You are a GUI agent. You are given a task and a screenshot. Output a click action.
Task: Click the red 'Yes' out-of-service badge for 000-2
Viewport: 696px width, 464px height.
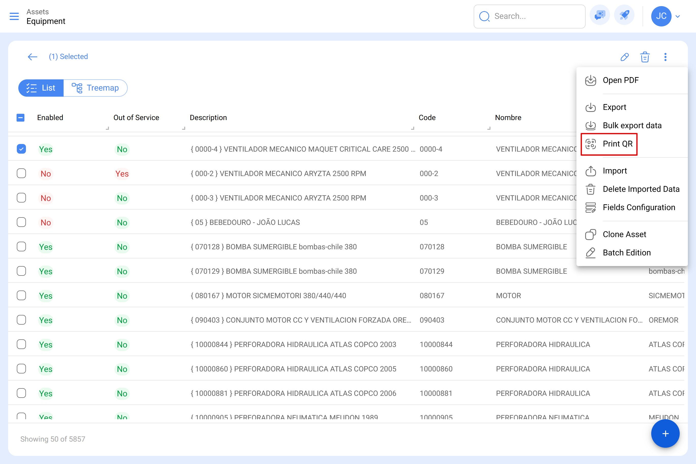tap(122, 174)
